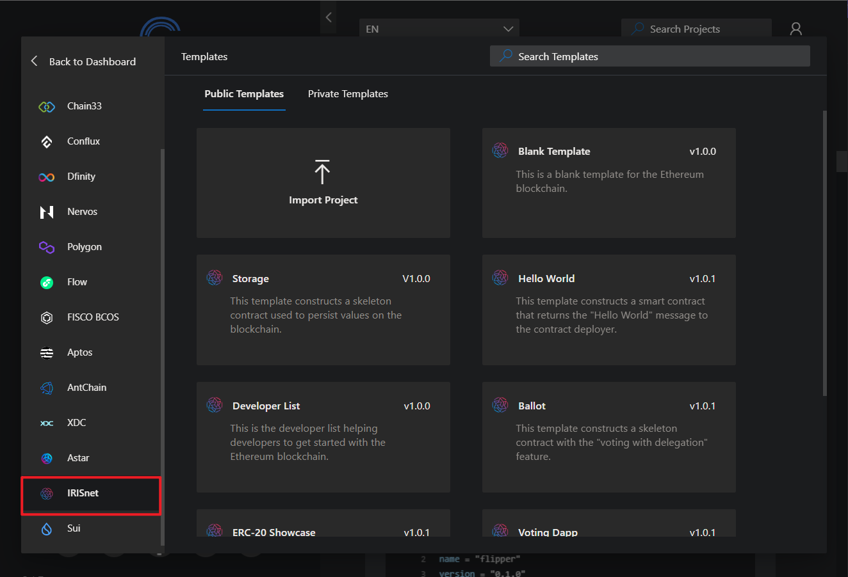The image size is (848, 577).
Task: Click the v1.0.1 version on Hello World card
Action: [703, 279]
